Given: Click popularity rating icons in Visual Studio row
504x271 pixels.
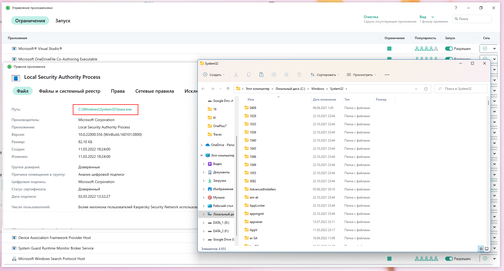Looking at the screenshot, I should click(x=426, y=49).
